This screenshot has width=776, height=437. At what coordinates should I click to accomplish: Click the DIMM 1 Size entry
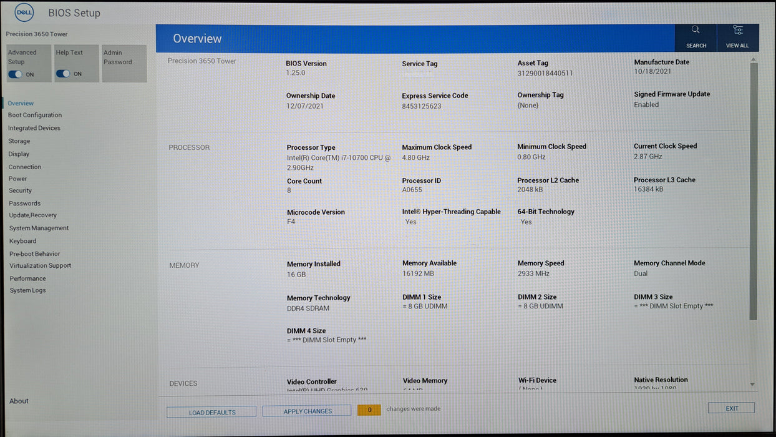(425, 302)
